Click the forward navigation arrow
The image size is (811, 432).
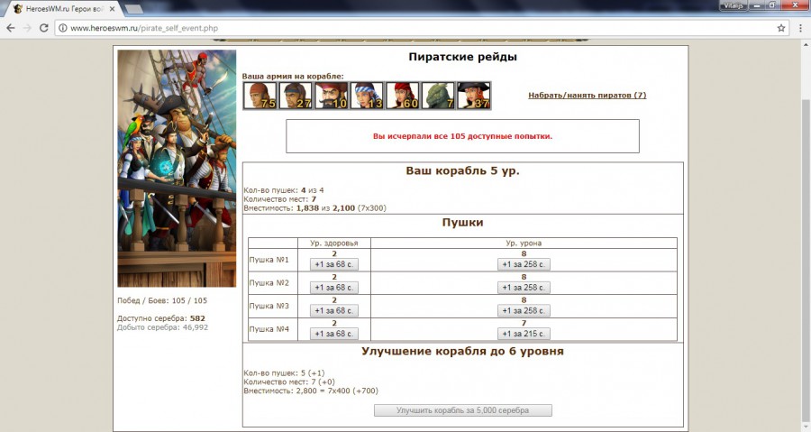[x=27, y=28]
